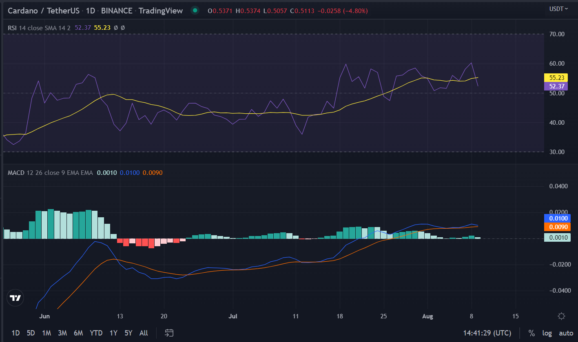Viewport: 578px width, 342px height.
Task: Open timezone via the 14:41:29 (UTC) clock
Action: click(487, 333)
